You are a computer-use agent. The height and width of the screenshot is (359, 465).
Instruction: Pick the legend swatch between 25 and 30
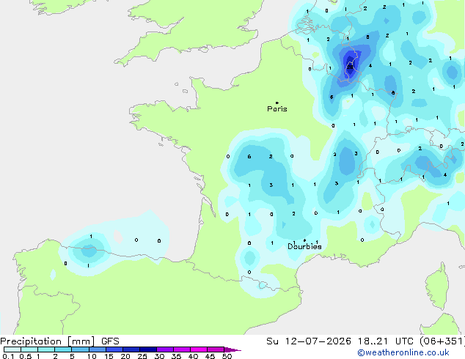point(147,349)
